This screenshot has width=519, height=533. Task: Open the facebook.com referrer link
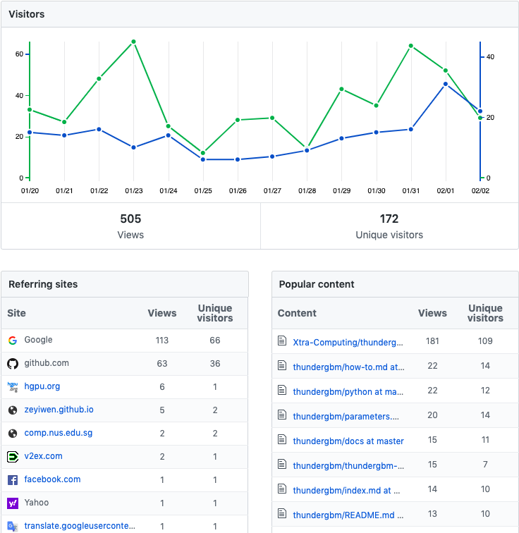pyautogui.click(x=52, y=479)
